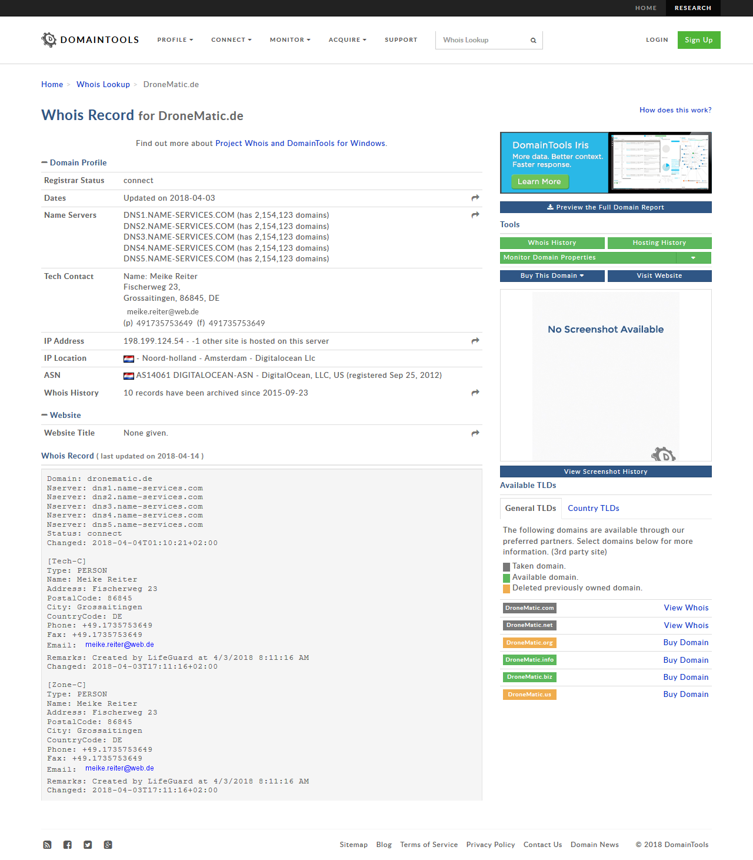Click the Visit Website button
This screenshot has height=860, width=753.
coord(659,276)
